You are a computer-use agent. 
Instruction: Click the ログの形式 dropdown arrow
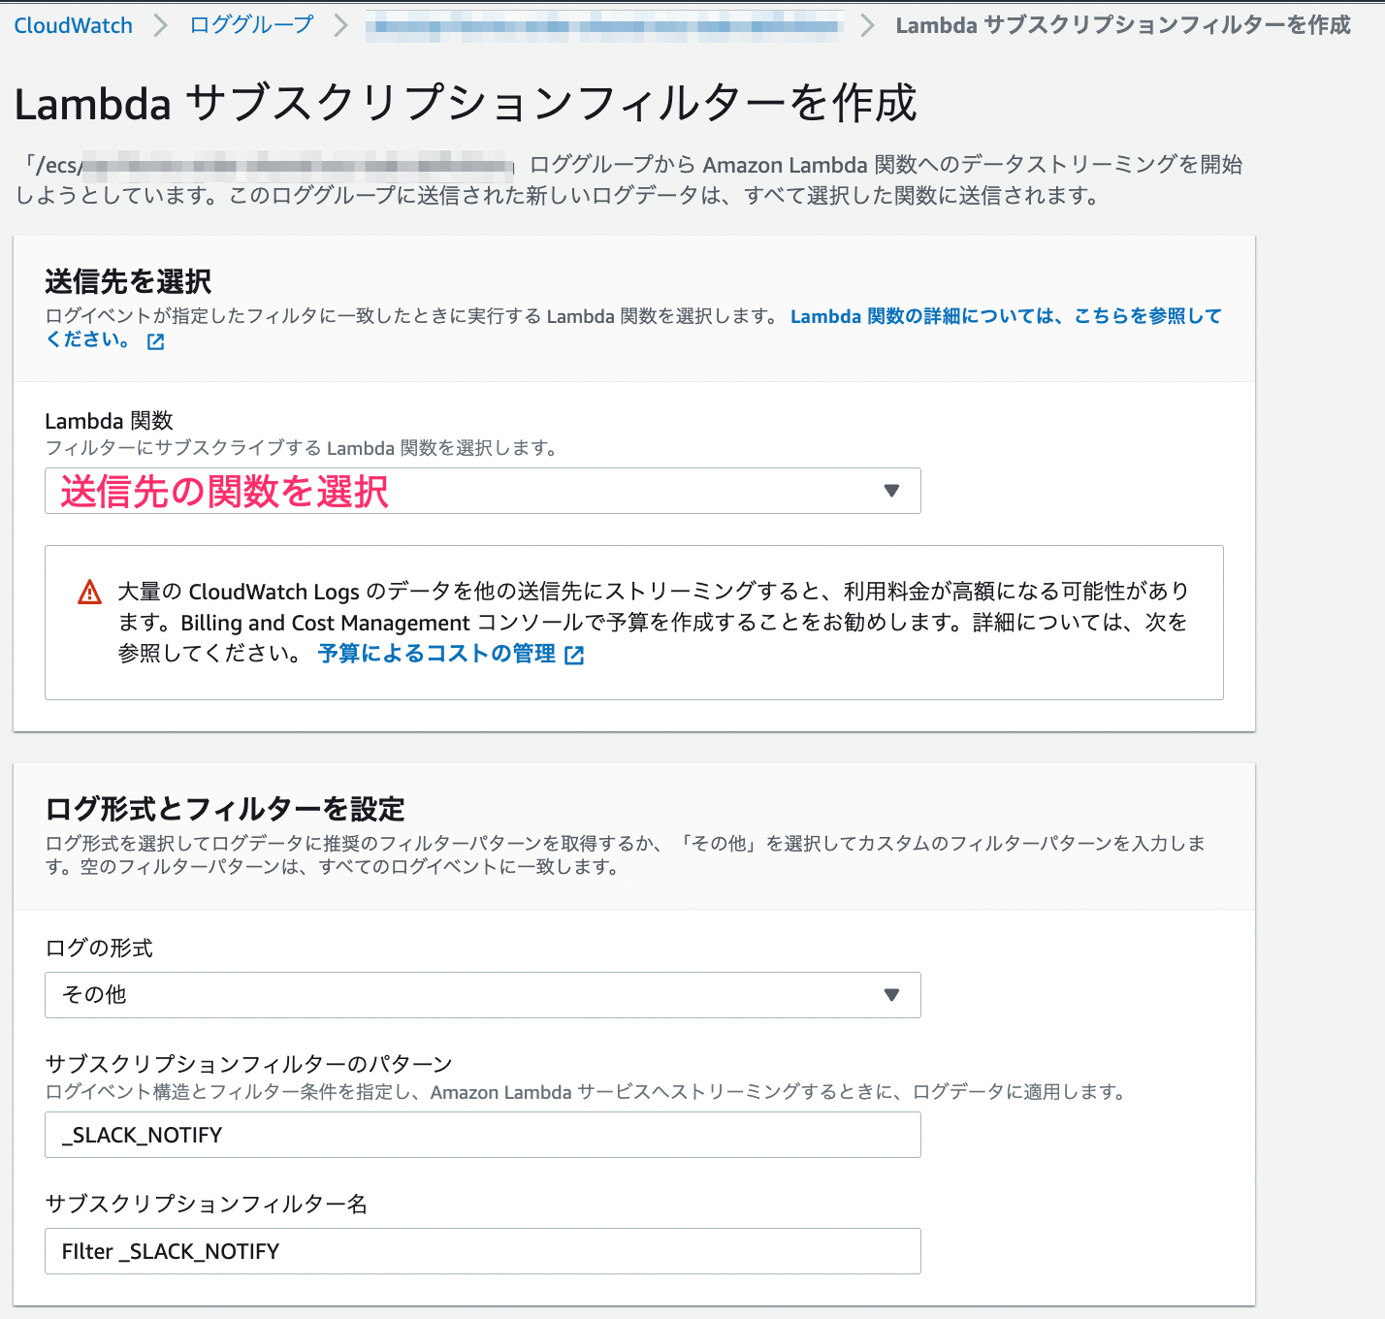pyautogui.click(x=892, y=995)
